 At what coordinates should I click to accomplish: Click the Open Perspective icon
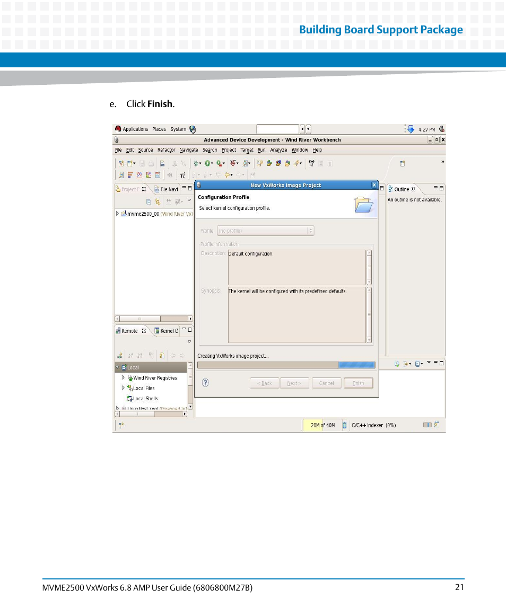click(403, 163)
